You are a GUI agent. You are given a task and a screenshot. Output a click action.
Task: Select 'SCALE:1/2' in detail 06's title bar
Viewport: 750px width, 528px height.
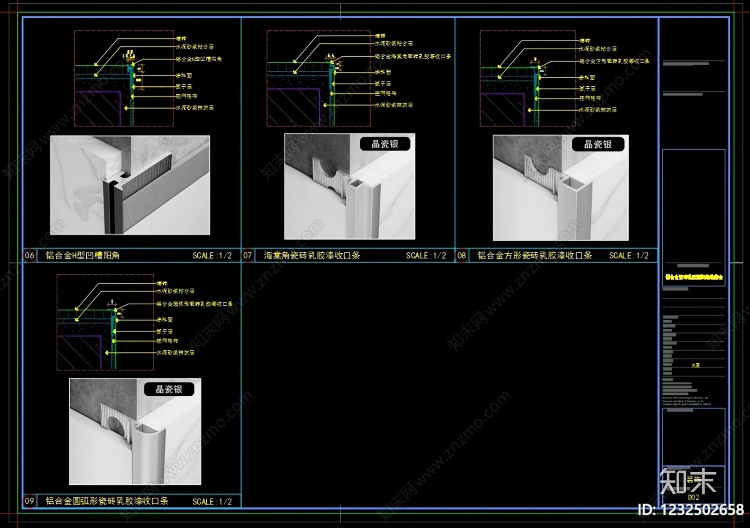point(212,256)
